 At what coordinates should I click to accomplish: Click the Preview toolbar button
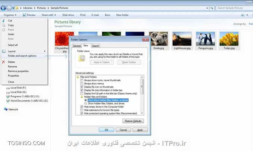(29, 15)
